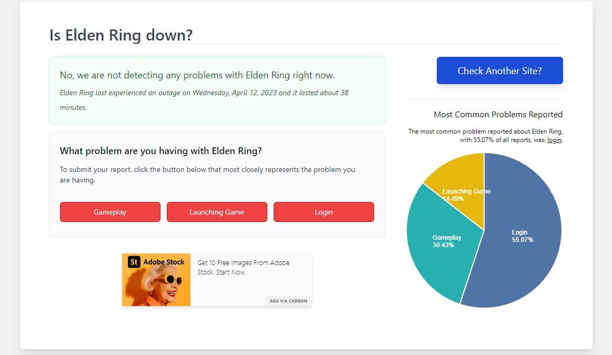Click the red Gameplay report button
Screen dimensions: 612x355
pyautogui.click(x=110, y=212)
